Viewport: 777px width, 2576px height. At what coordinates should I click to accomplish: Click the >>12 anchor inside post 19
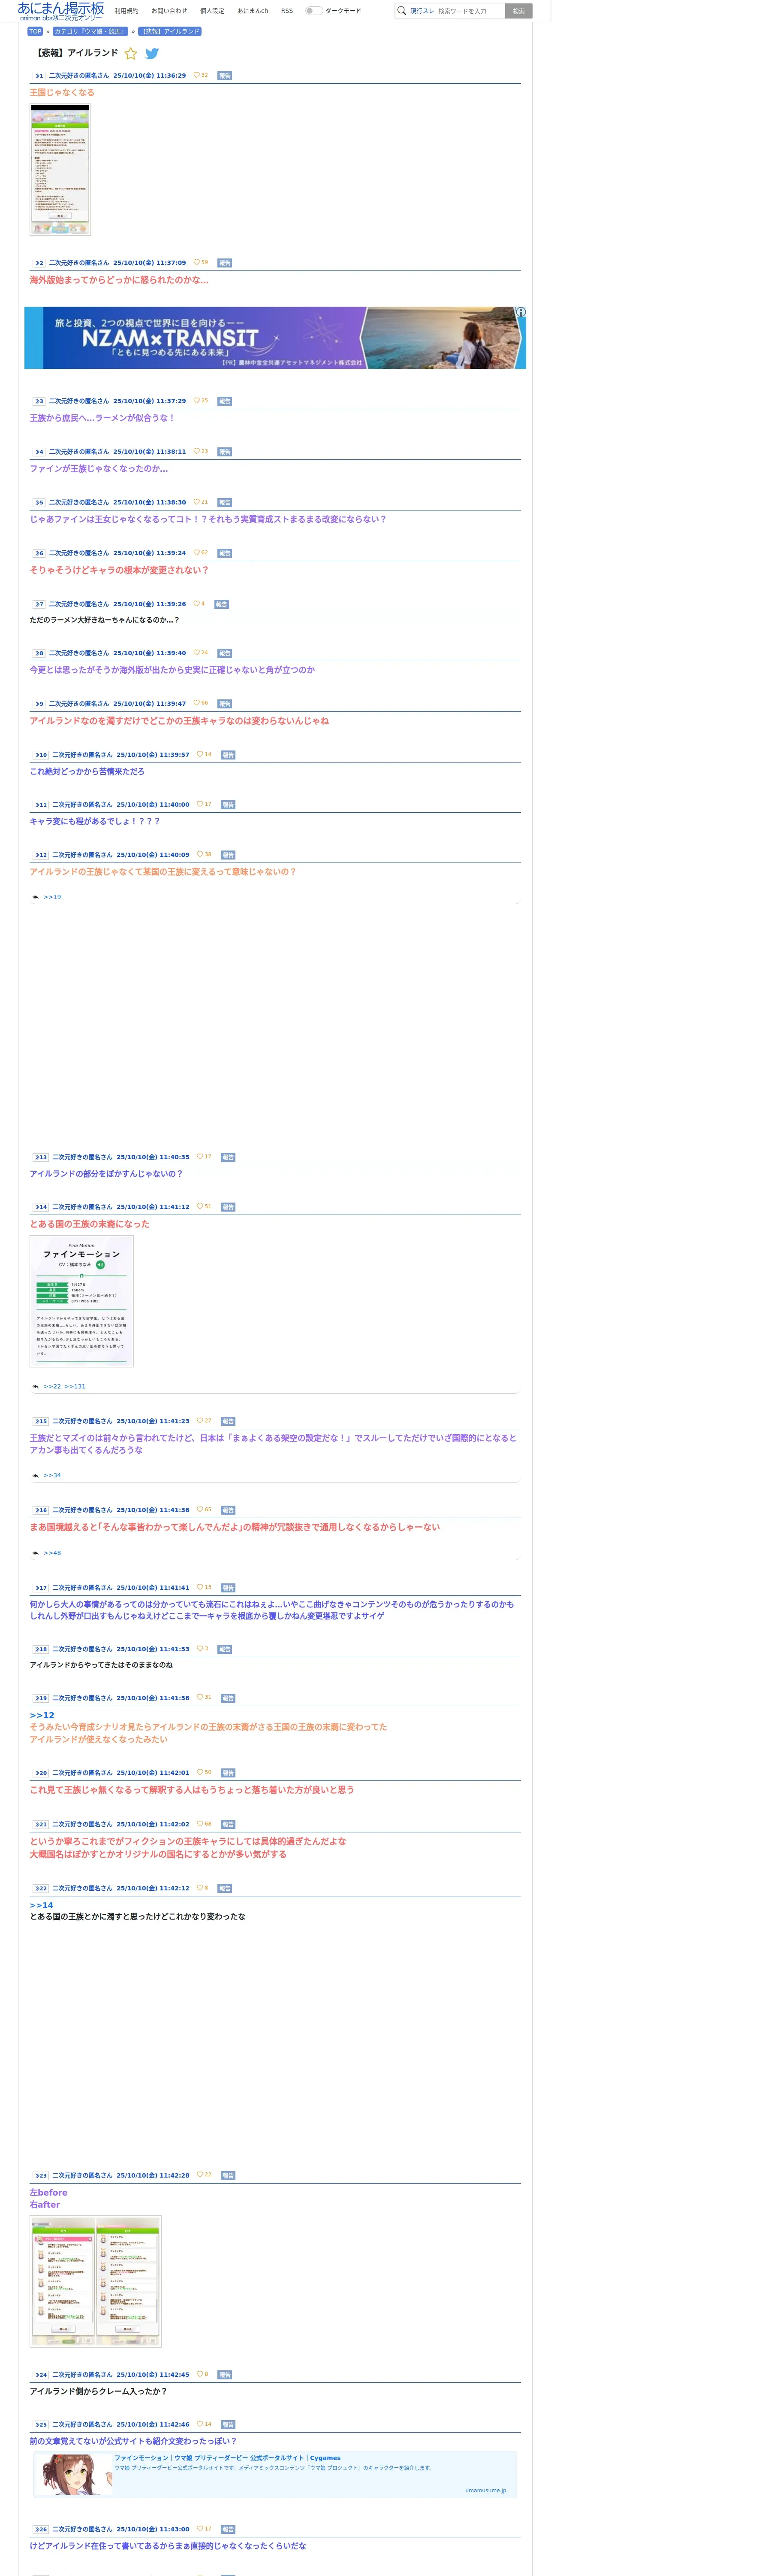click(x=42, y=1715)
